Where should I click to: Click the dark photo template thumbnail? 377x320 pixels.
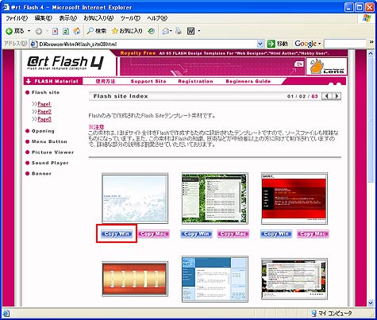(x=294, y=279)
